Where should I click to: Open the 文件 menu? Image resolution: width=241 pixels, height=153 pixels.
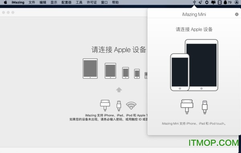pyautogui.click(x=32, y=2)
